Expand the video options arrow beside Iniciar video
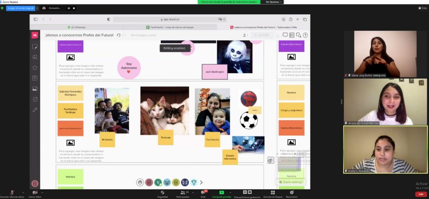The height and width of the screenshot is (199, 429). 42,192
